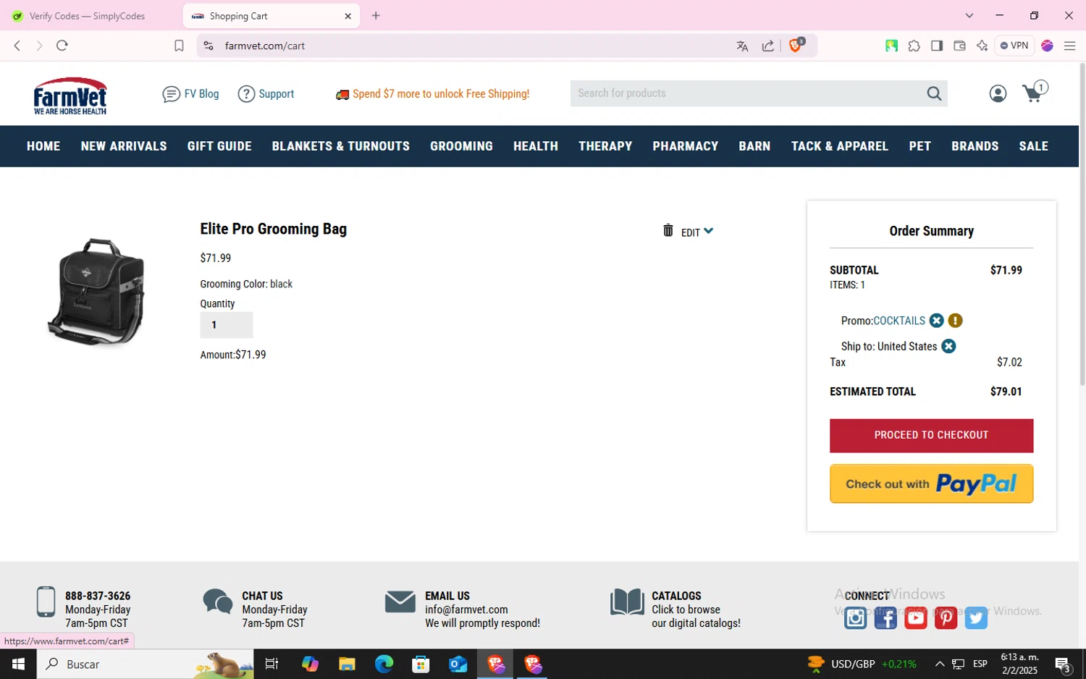The height and width of the screenshot is (679, 1086).
Task: Close the Shopping Cart tab
Action: [x=348, y=16]
